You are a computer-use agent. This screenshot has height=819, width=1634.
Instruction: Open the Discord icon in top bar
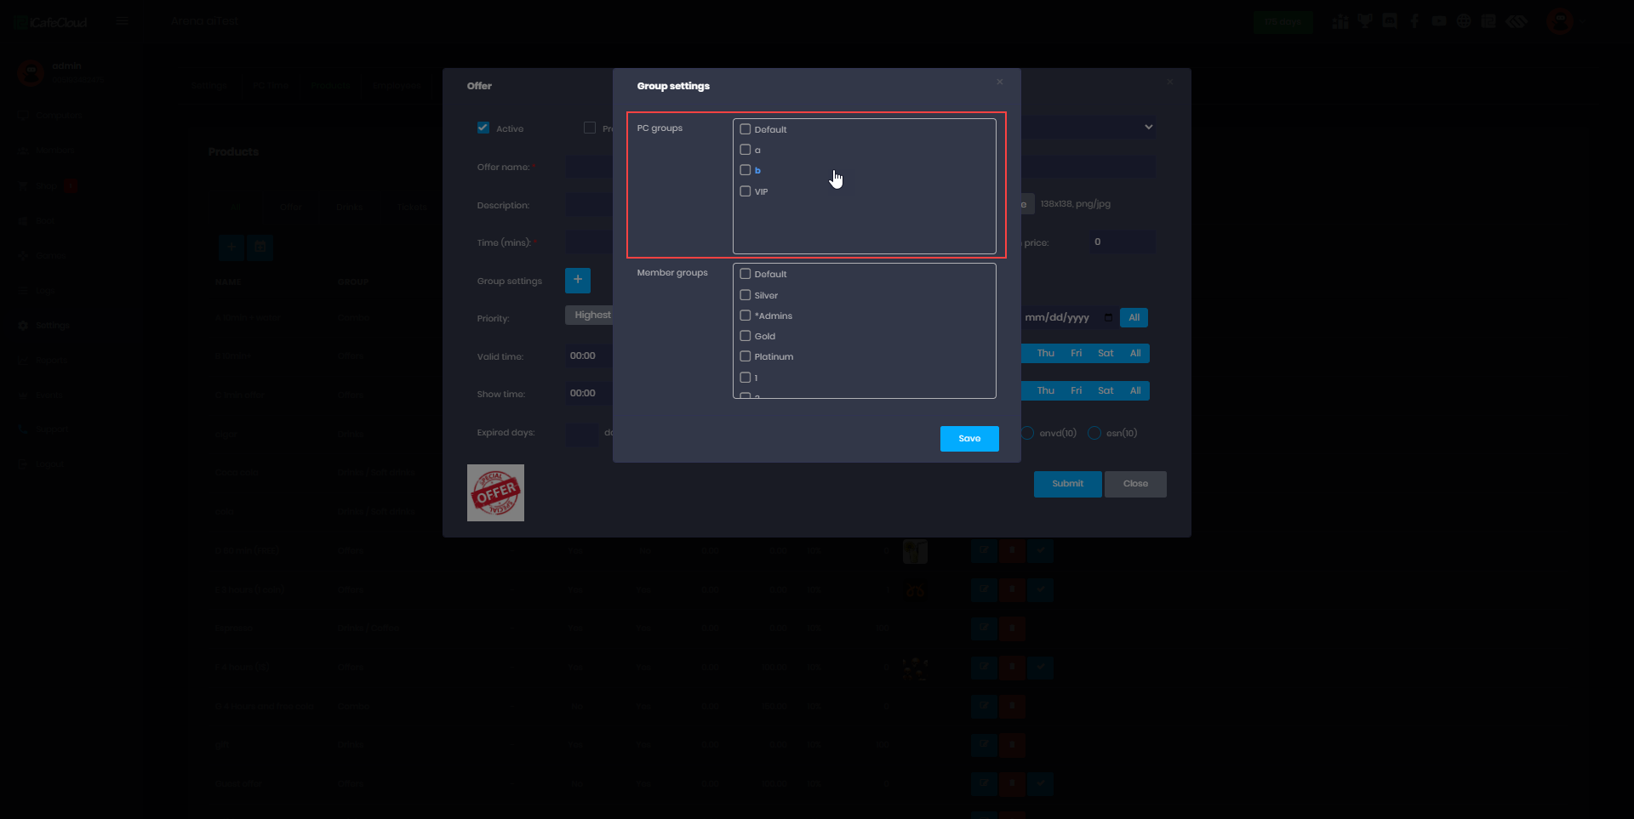1390,21
